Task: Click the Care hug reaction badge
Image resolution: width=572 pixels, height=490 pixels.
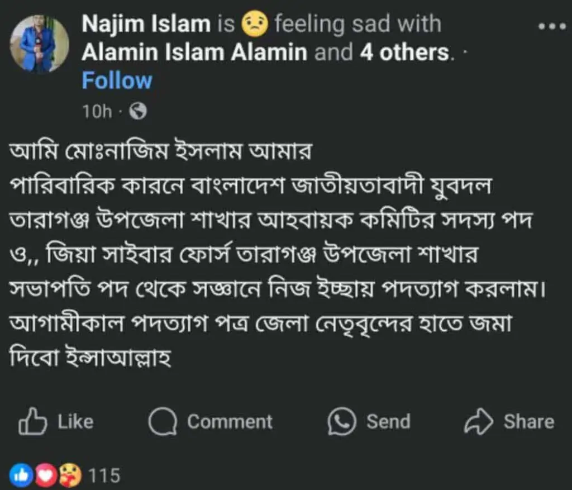Action: tap(69, 475)
